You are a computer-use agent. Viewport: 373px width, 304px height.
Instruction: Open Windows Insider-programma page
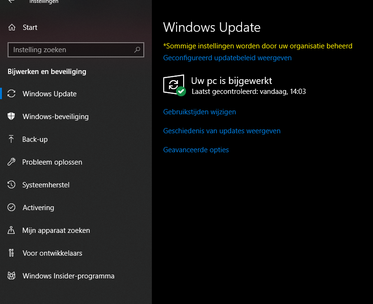[76, 276]
